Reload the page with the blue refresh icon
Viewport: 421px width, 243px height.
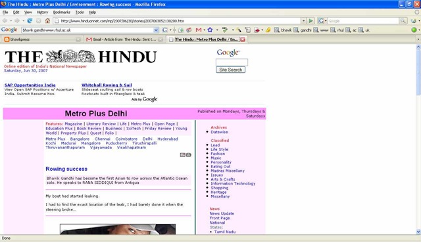click(30, 20)
